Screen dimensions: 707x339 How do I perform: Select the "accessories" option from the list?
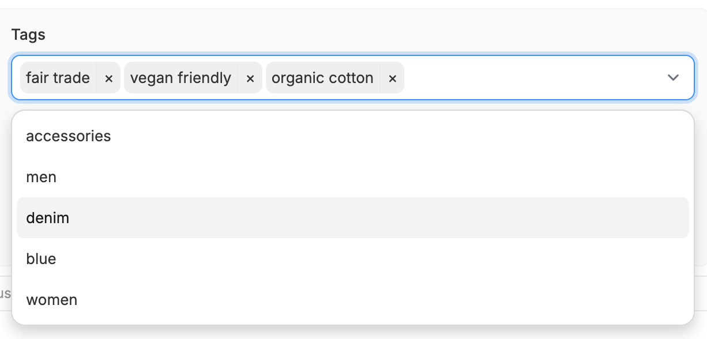(x=353, y=136)
